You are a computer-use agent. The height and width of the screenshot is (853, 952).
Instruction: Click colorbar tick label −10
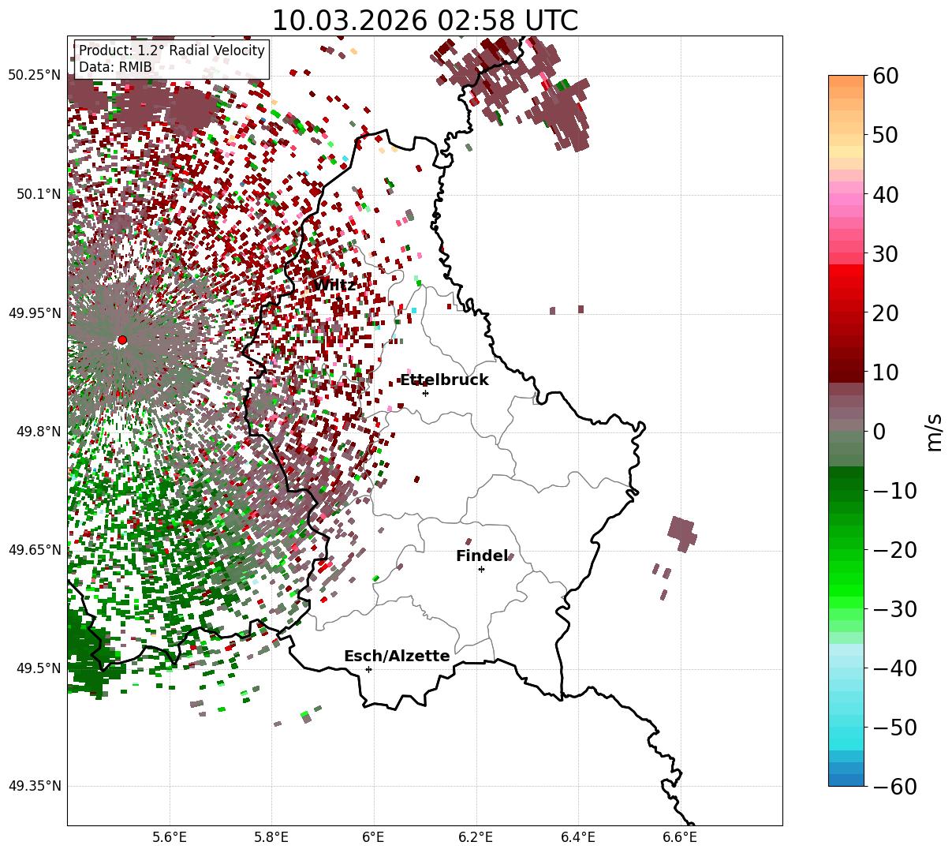pos(894,491)
